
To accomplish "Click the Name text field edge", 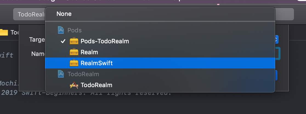I will [278, 53].
